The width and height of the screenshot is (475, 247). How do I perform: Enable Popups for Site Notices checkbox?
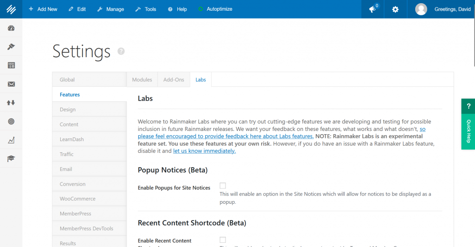(x=223, y=185)
